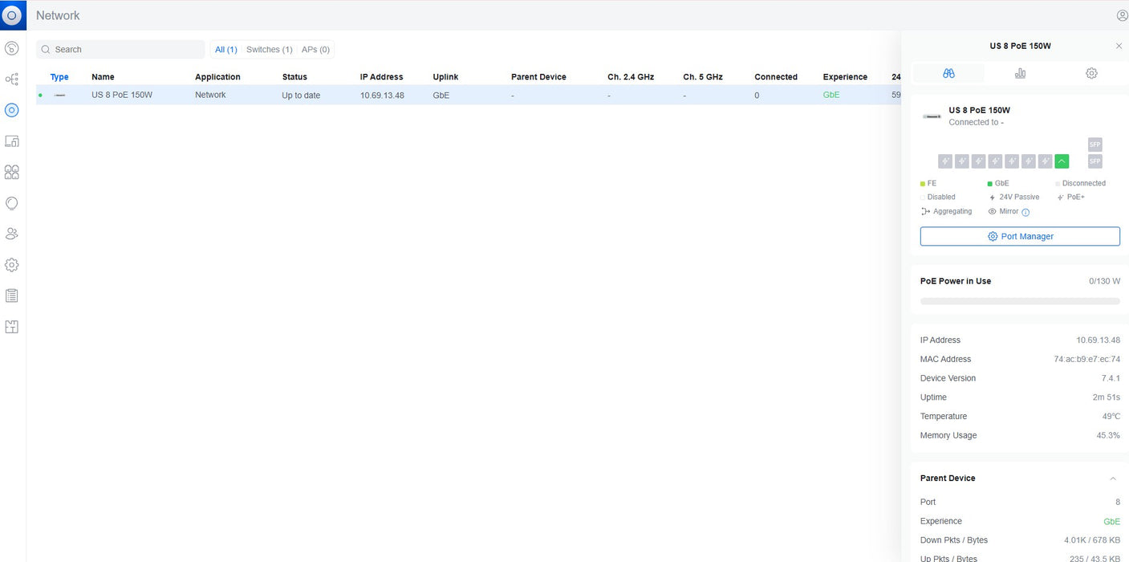Click the 0/130 W PoE power value

(x=1105, y=281)
